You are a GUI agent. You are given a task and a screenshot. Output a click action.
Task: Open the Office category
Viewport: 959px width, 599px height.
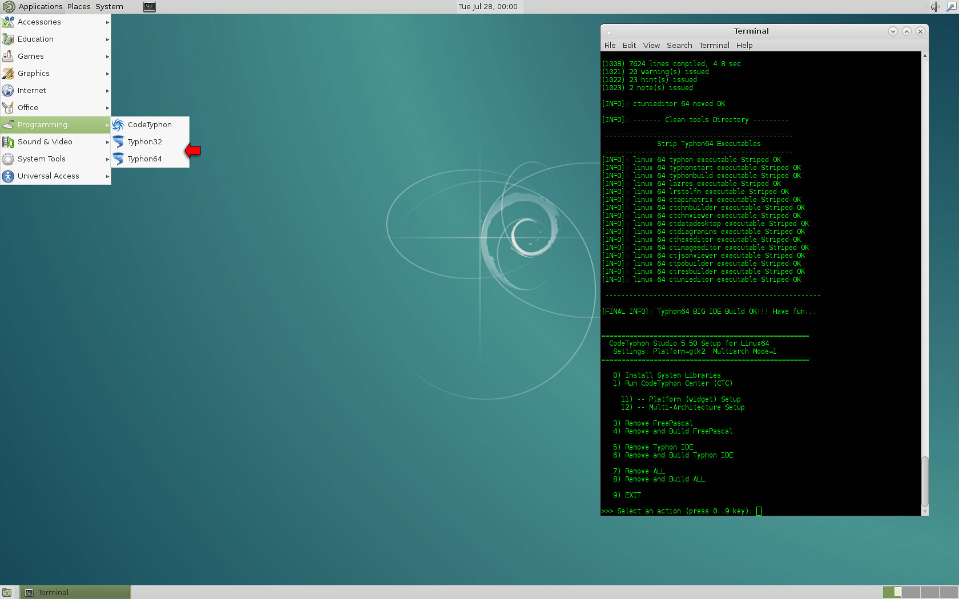[x=55, y=108]
